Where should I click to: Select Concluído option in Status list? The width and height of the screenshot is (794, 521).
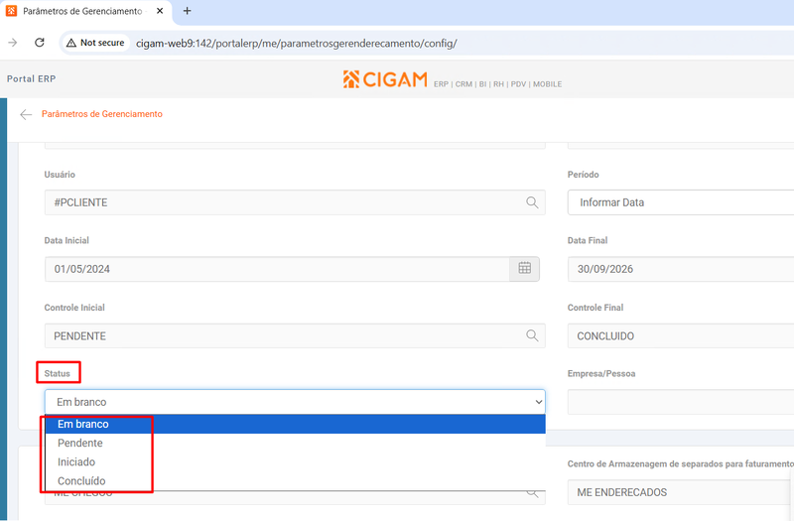tap(295, 481)
